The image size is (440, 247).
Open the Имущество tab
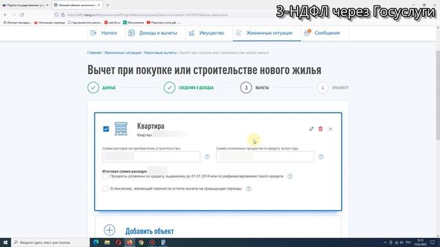(206, 33)
